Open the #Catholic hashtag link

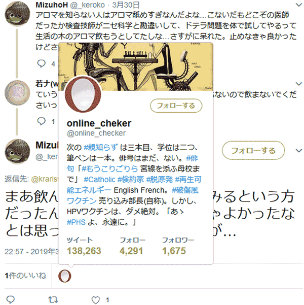(x=99, y=179)
